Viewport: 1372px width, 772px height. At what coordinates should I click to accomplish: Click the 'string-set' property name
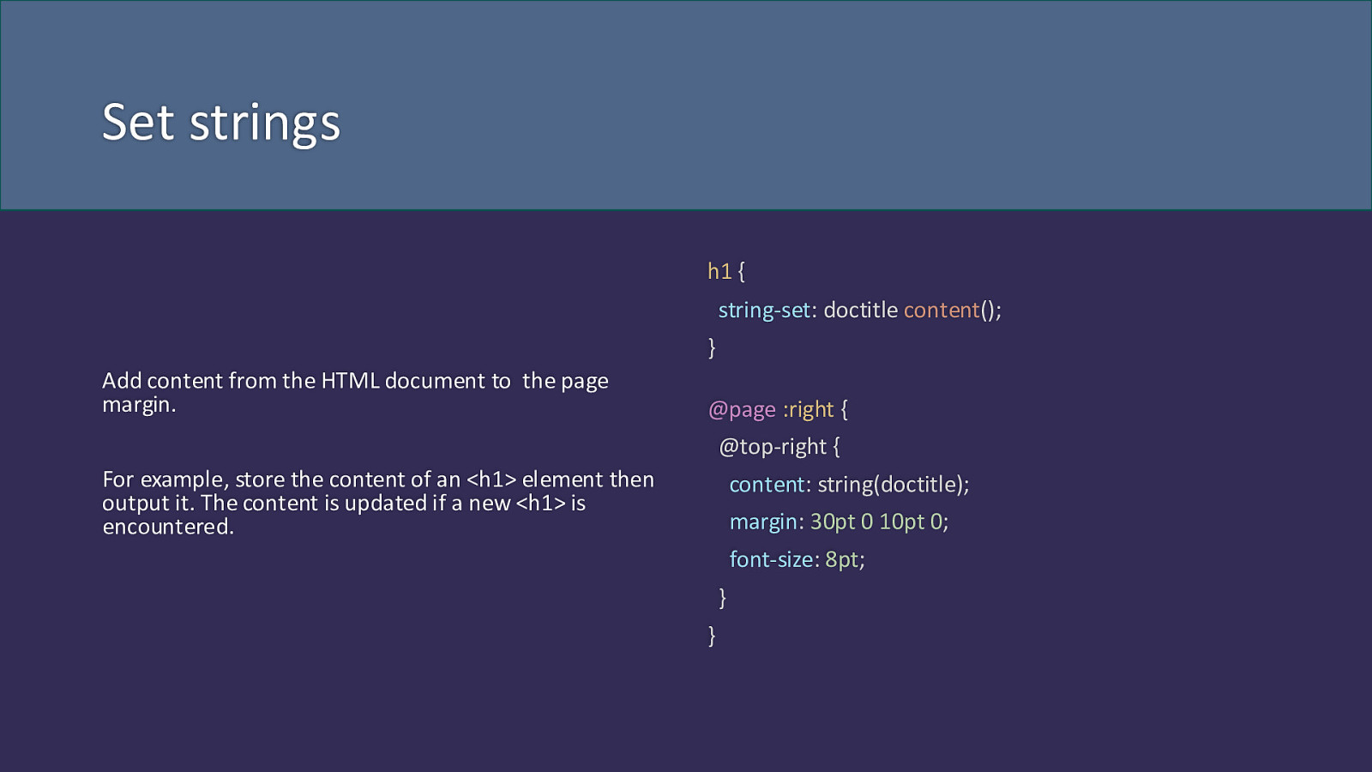pyautogui.click(x=764, y=310)
